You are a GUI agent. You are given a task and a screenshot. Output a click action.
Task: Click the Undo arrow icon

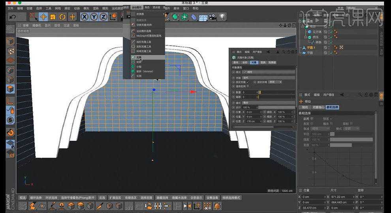click(13, 17)
